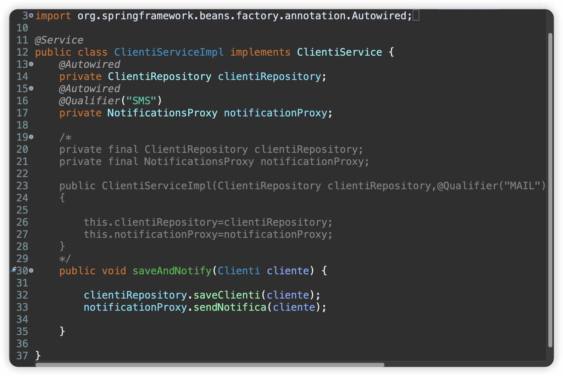This screenshot has width=563, height=376.
Task: Collapse the saveAndNotify method at line 30
Action: [31, 271]
